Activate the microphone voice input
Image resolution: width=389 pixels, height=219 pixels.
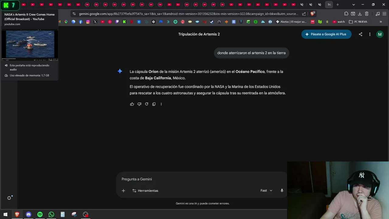pos(282,191)
